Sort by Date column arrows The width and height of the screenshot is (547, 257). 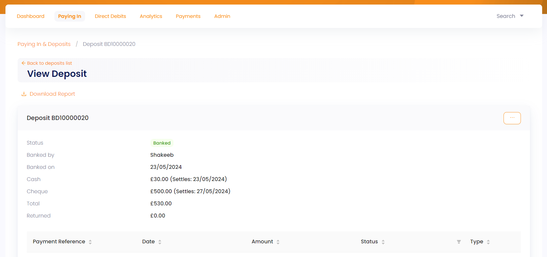click(160, 242)
